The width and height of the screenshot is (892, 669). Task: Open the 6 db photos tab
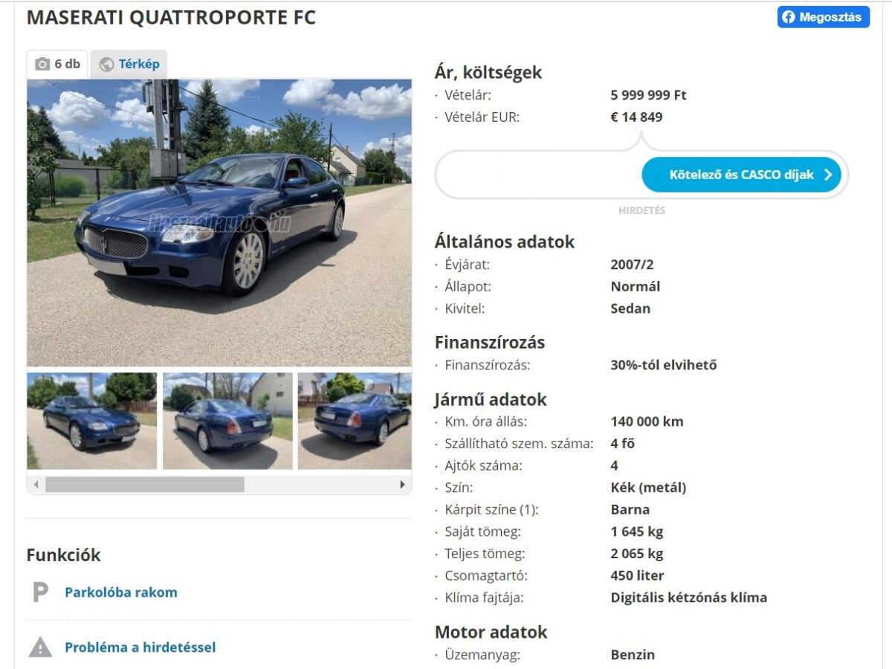(58, 64)
